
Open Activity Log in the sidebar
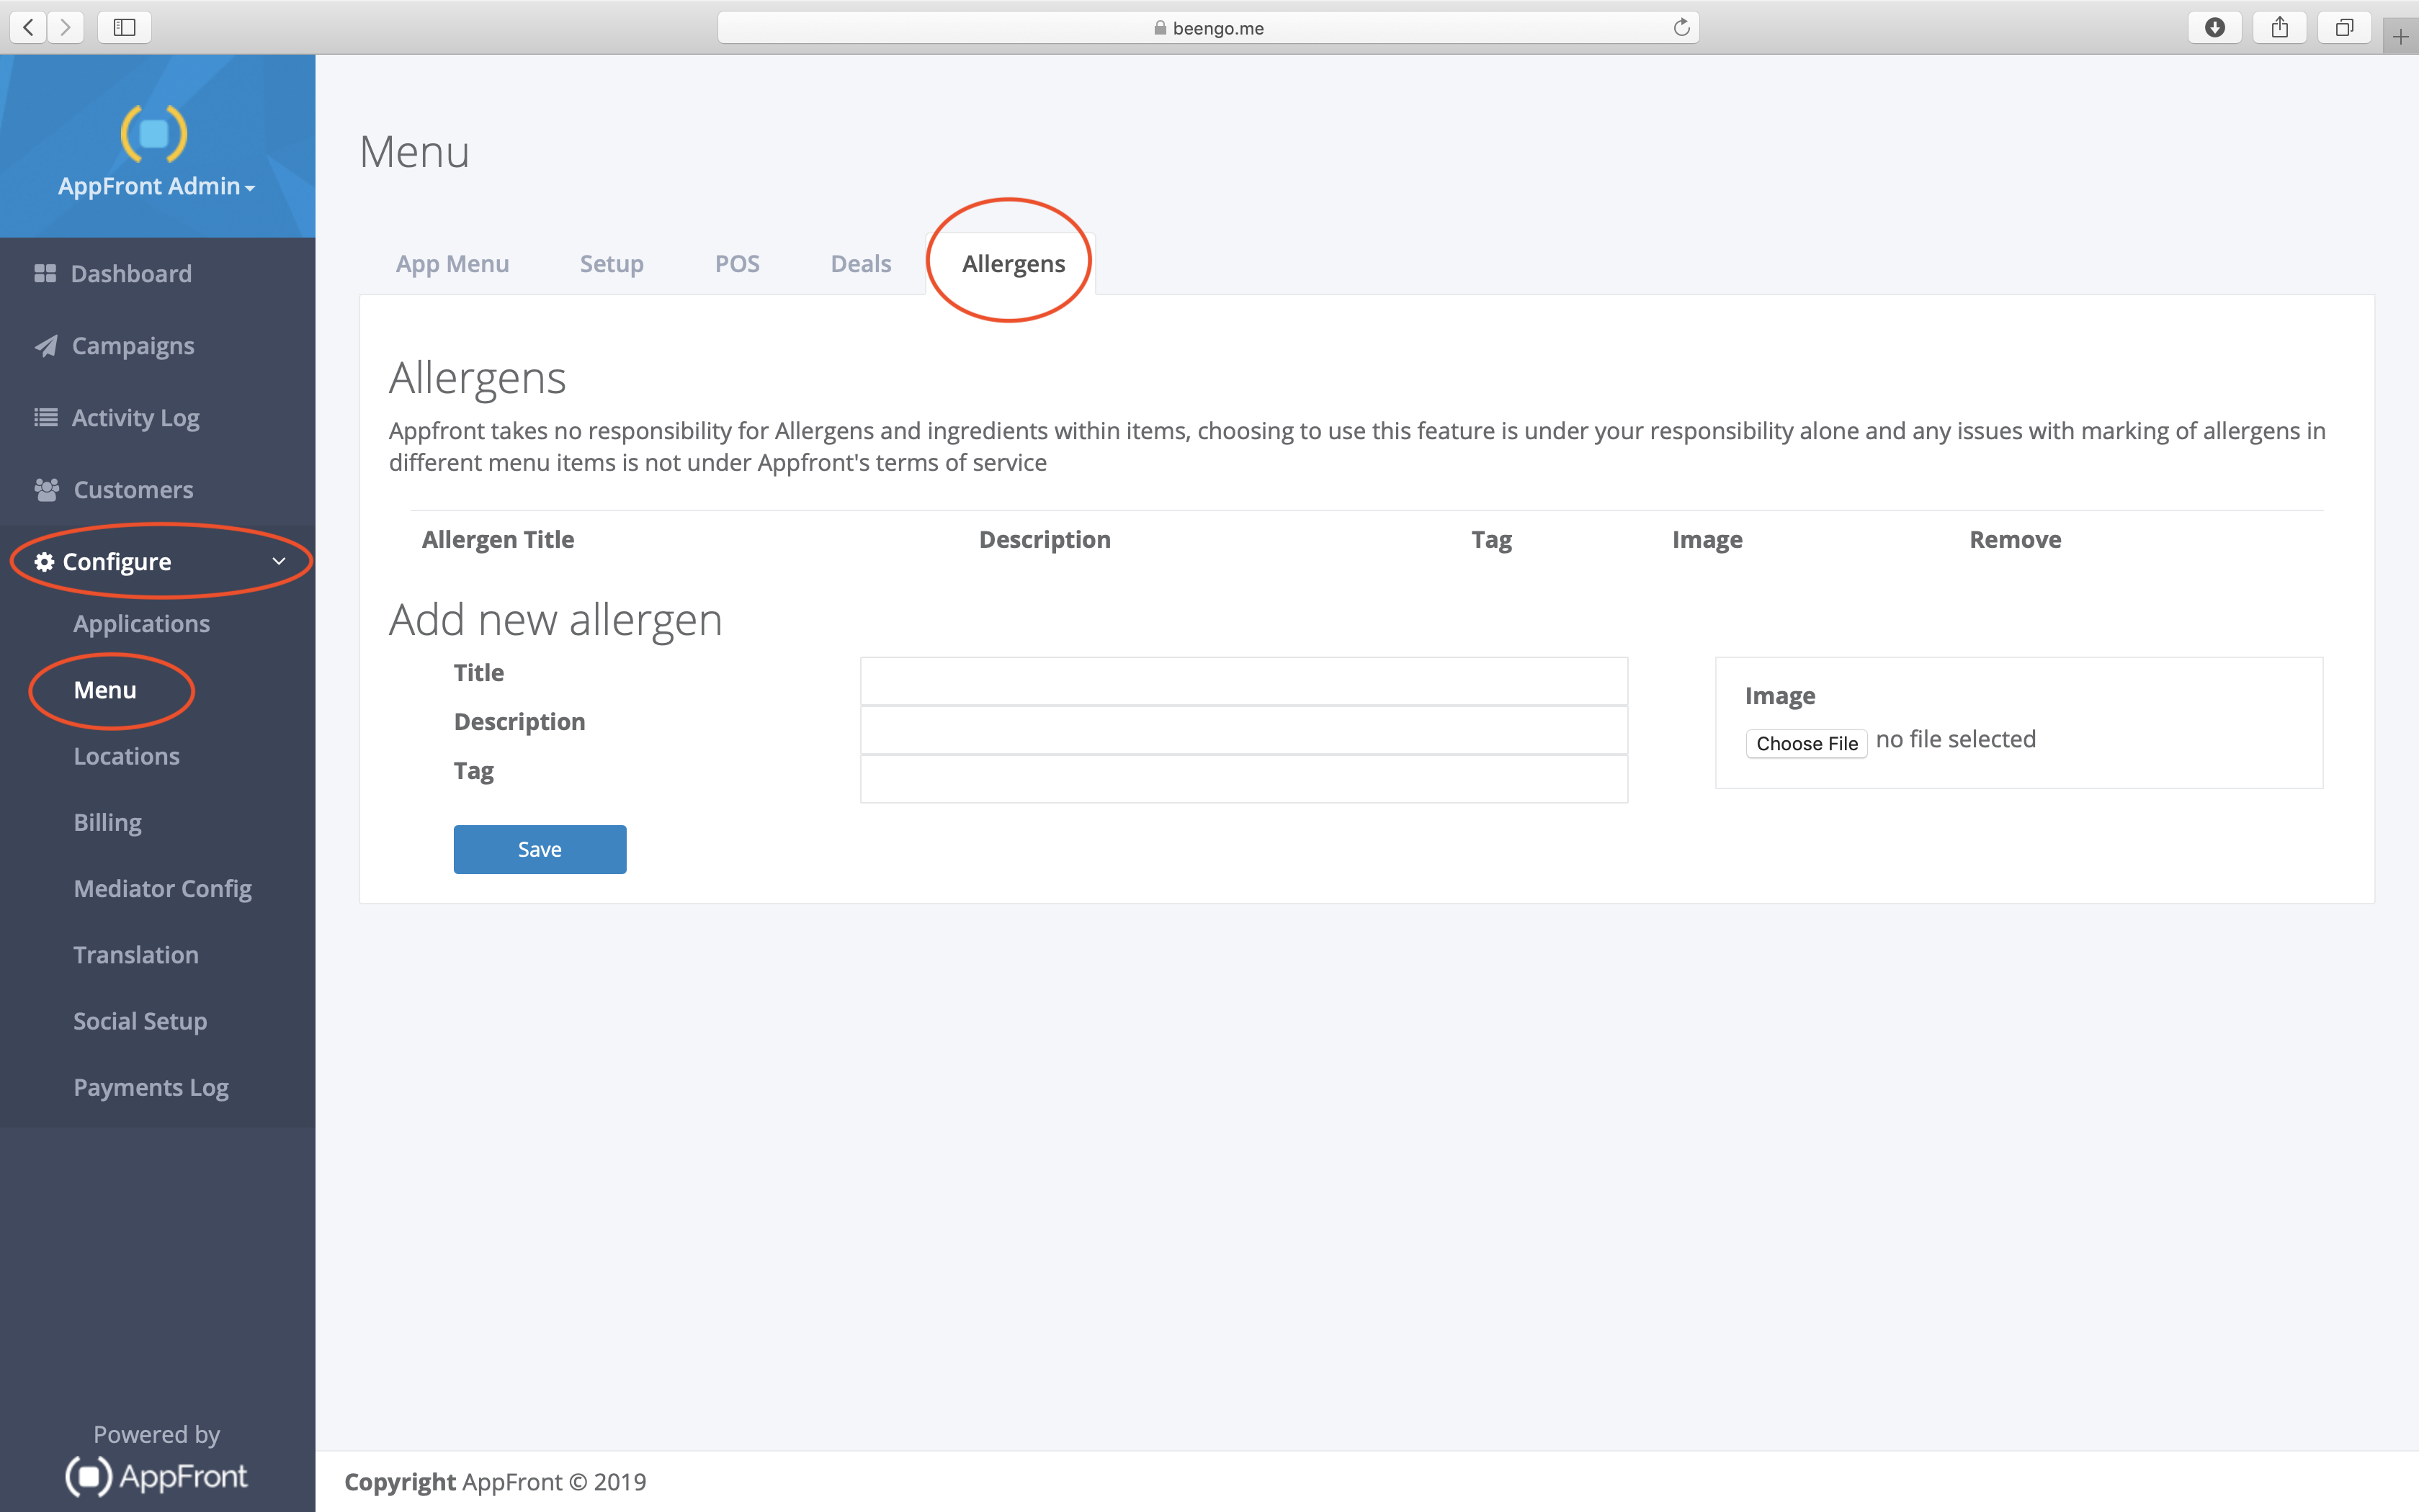135,418
